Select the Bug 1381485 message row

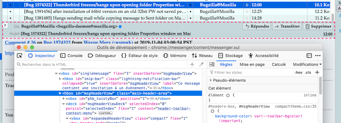pyautogui.click(x=166, y=18)
